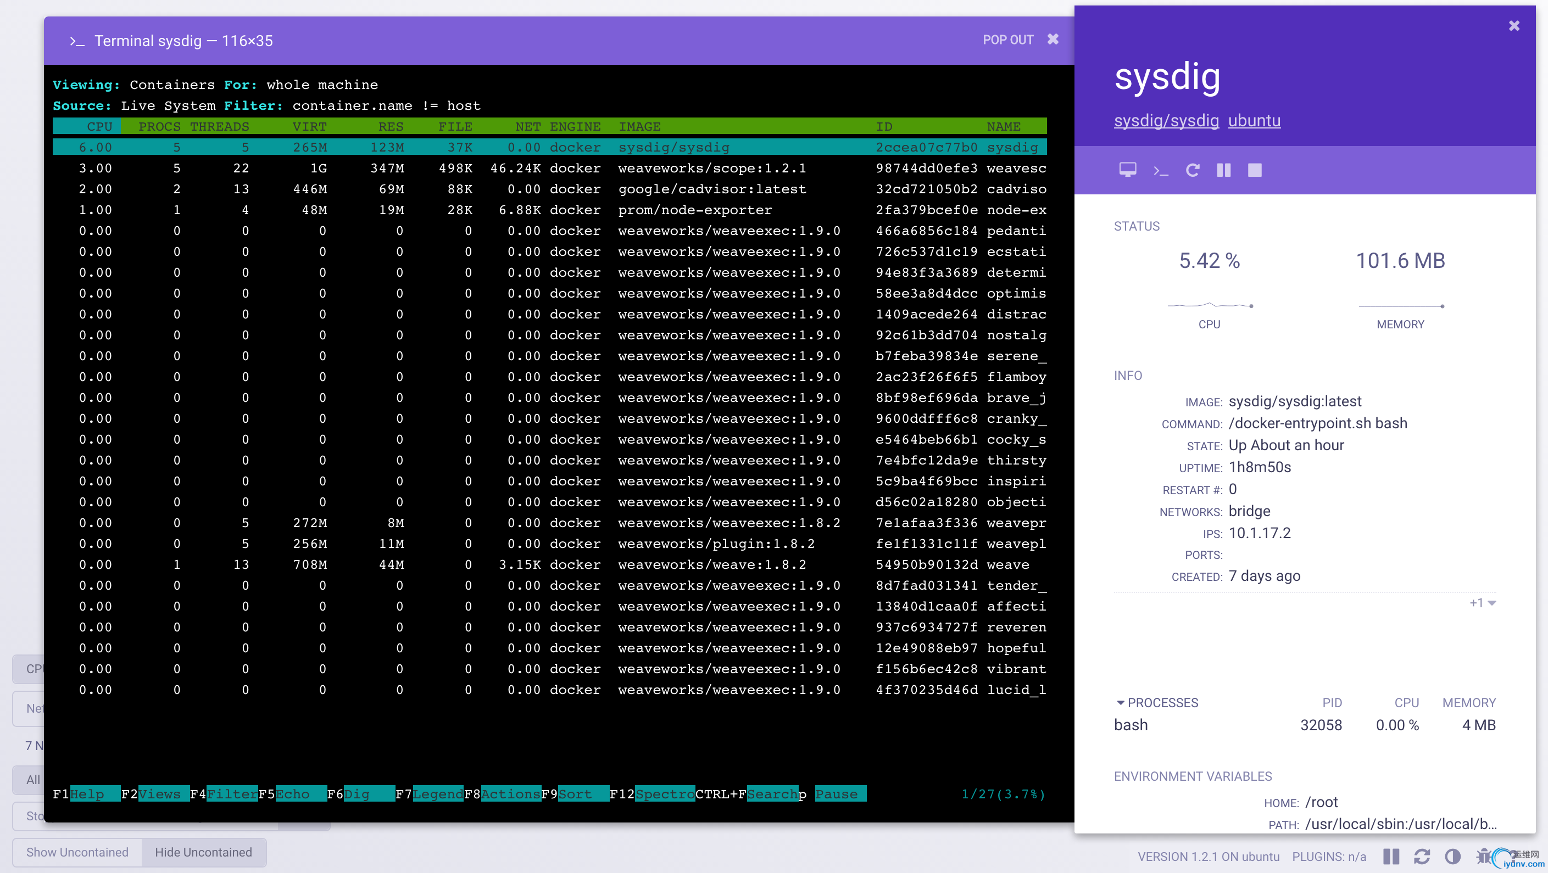Select Show Uncontained option
The width and height of the screenshot is (1548, 873).
point(77,852)
